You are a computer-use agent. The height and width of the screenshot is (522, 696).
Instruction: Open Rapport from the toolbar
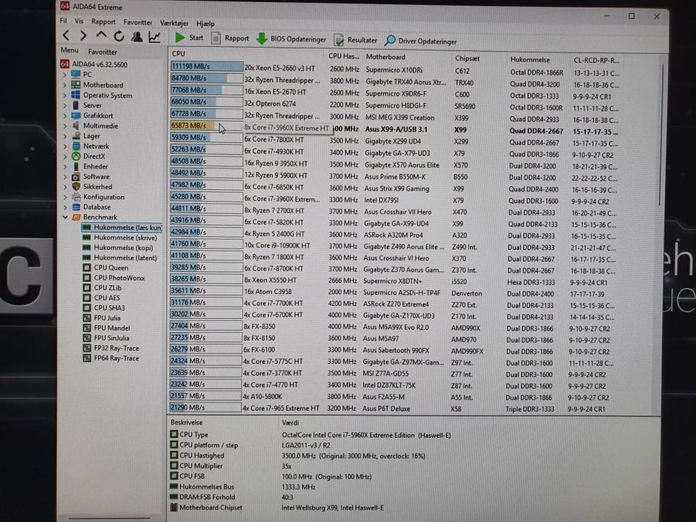click(x=230, y=38)
